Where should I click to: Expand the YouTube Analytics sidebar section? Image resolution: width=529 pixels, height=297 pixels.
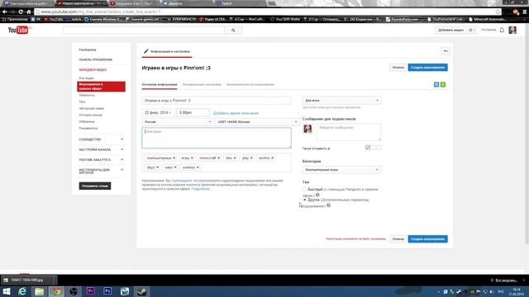[101, 159]
